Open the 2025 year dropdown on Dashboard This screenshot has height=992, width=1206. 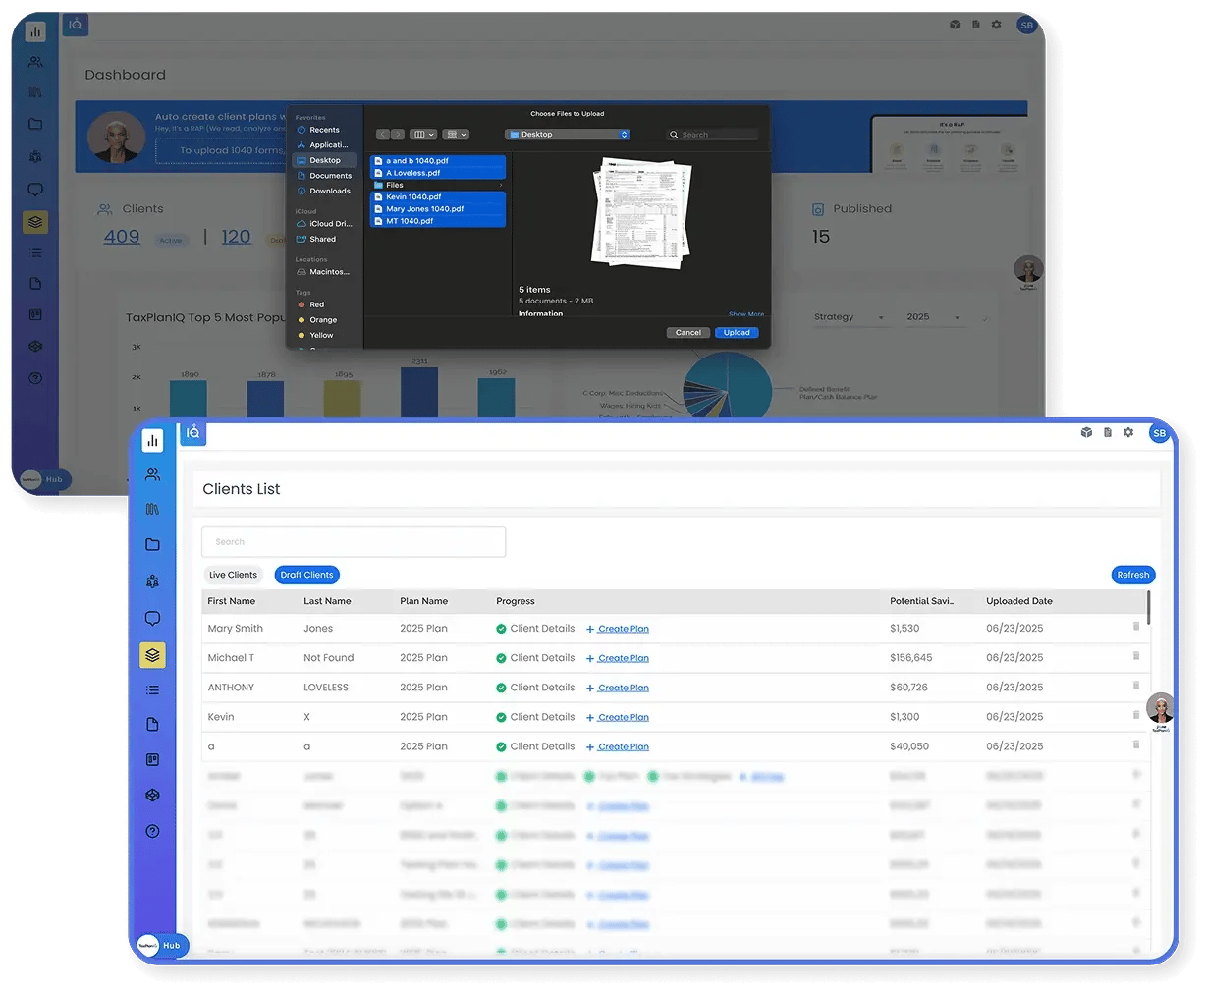pyautogui.click(x=933, y=317)
